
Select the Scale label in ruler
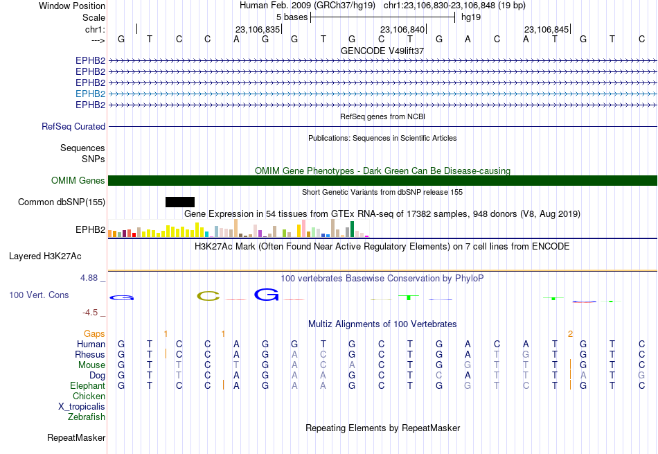(94, 17)
